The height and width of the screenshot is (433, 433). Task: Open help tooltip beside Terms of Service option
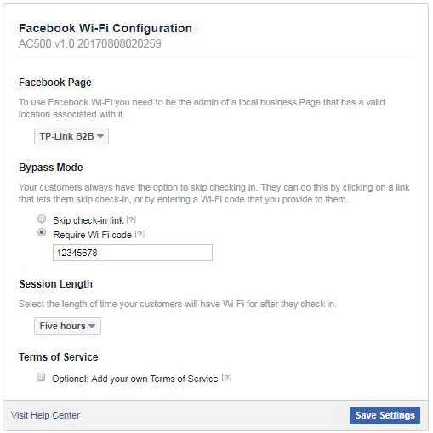coord(226,378)
